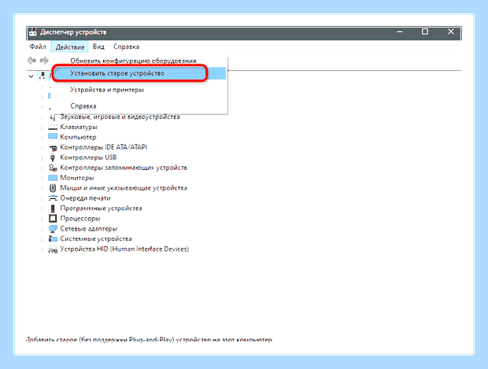The width and height of the screenshot is (488, 369).
Task: Open the Вид menu
Action: (x=98, y=46)
